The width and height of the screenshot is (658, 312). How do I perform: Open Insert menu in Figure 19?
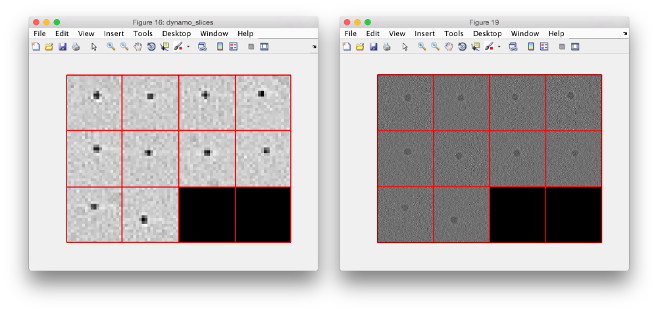[x=424, y=33]
